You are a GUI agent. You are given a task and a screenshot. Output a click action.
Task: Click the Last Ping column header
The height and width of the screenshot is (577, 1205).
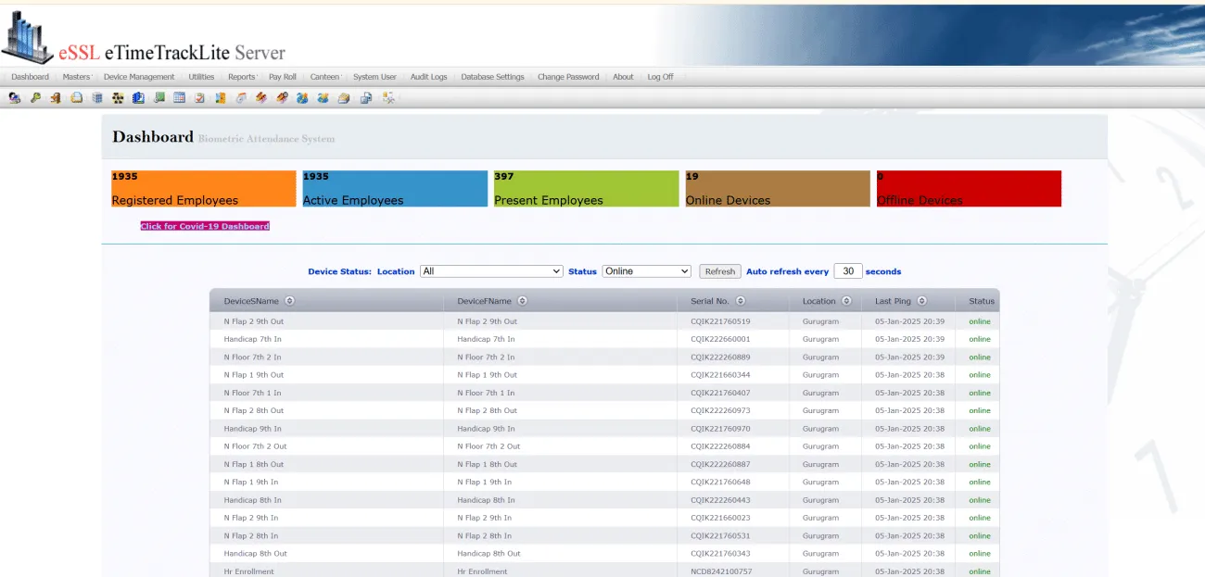point(893,301)
